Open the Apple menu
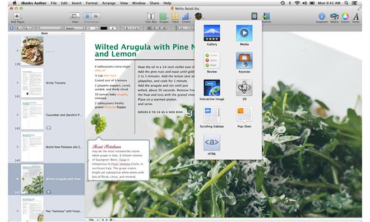The width and height of the screenshot is (370, 222). click(15, 3)
